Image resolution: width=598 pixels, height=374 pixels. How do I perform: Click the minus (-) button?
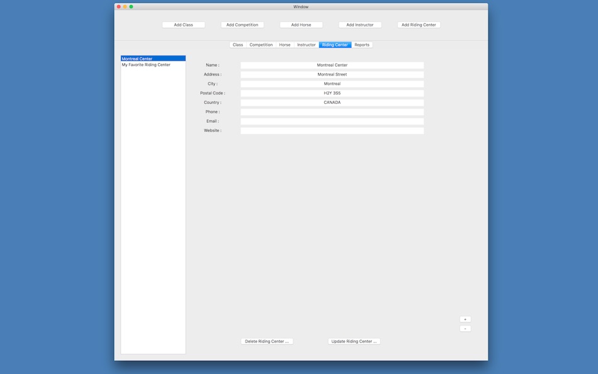coord(465,329)
